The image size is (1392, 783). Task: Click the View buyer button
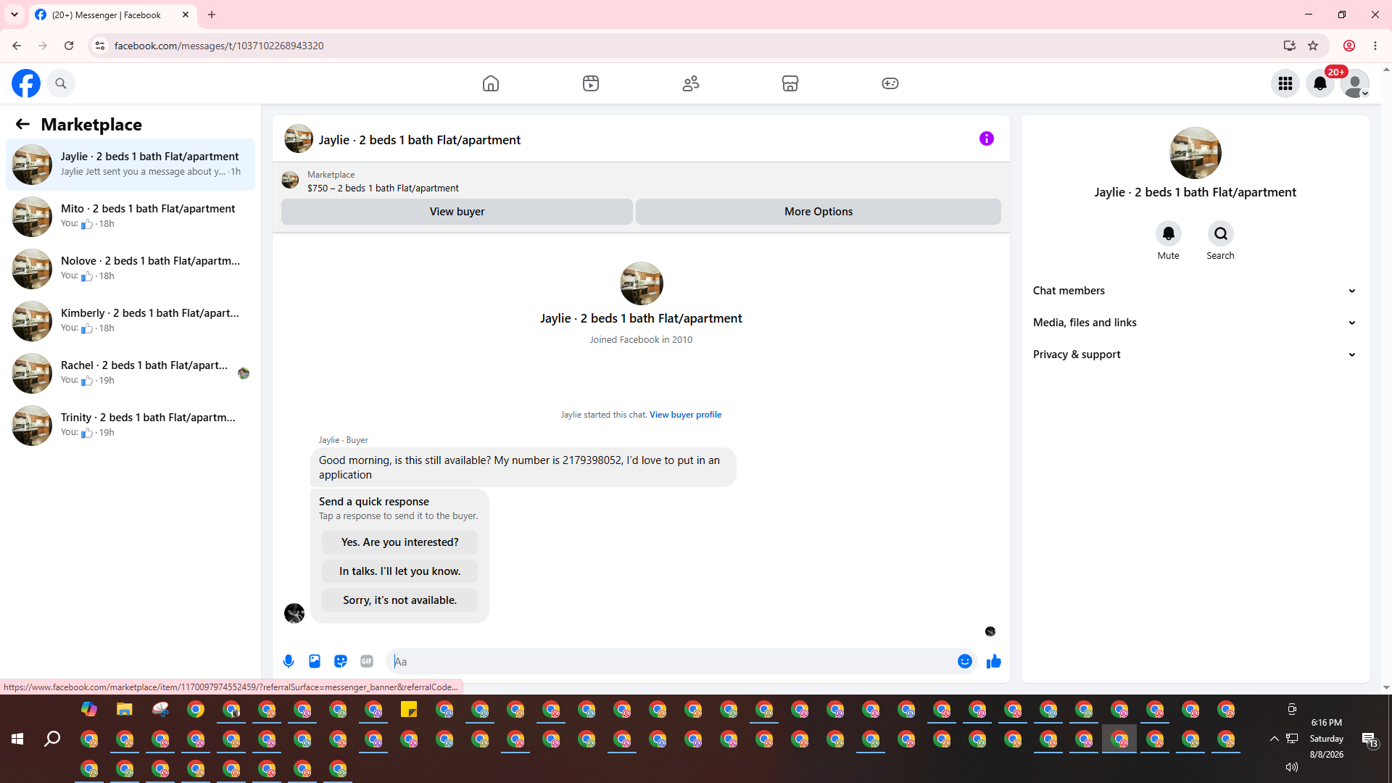tap(457, 212)
